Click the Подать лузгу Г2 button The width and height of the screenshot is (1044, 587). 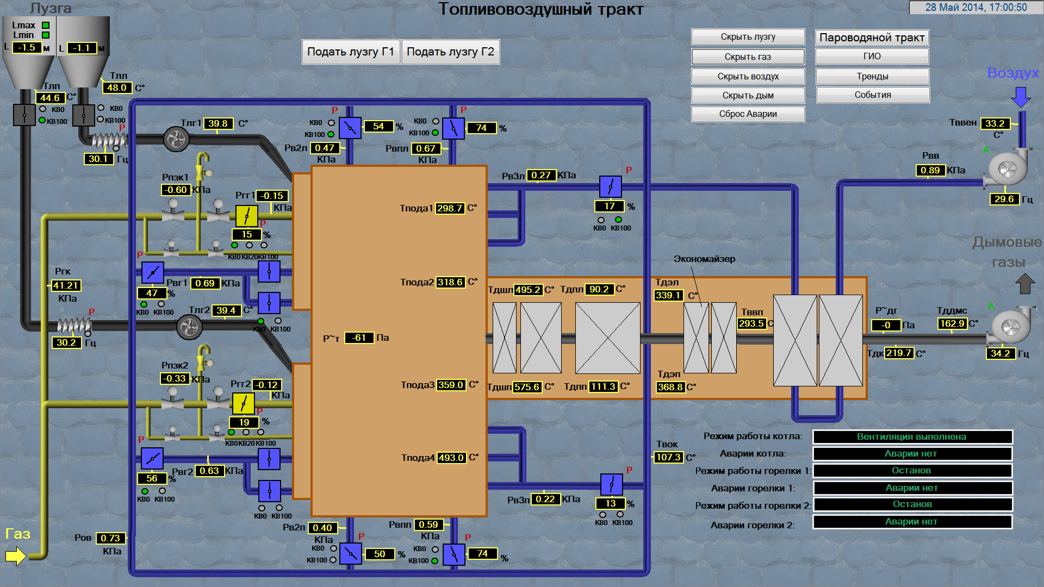[450, 52]
